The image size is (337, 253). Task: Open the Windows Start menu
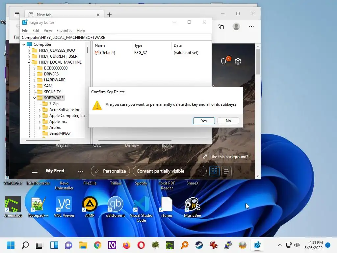coord(11,245)
